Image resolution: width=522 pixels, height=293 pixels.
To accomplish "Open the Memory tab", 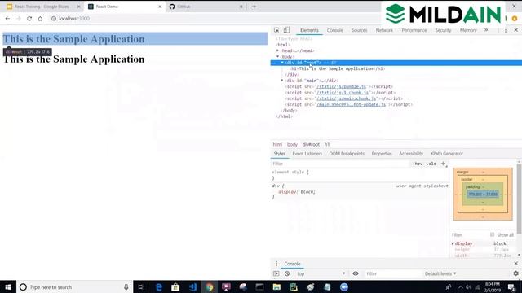I will 468,30.
